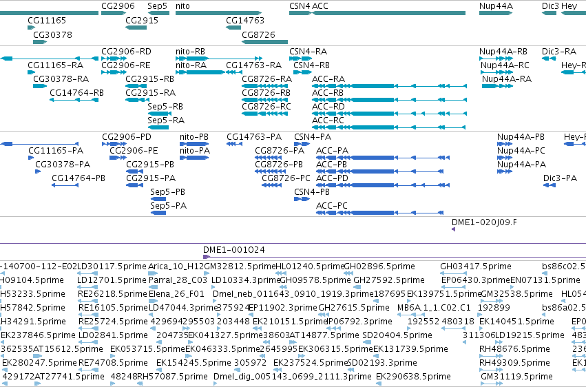Click protein ACC-PA
This screenshot has width=586, height=387.
(332, 151)
